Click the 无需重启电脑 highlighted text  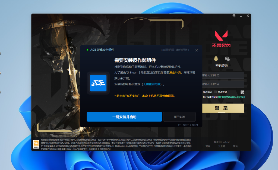pyautogui.click(x=152, y=84)
